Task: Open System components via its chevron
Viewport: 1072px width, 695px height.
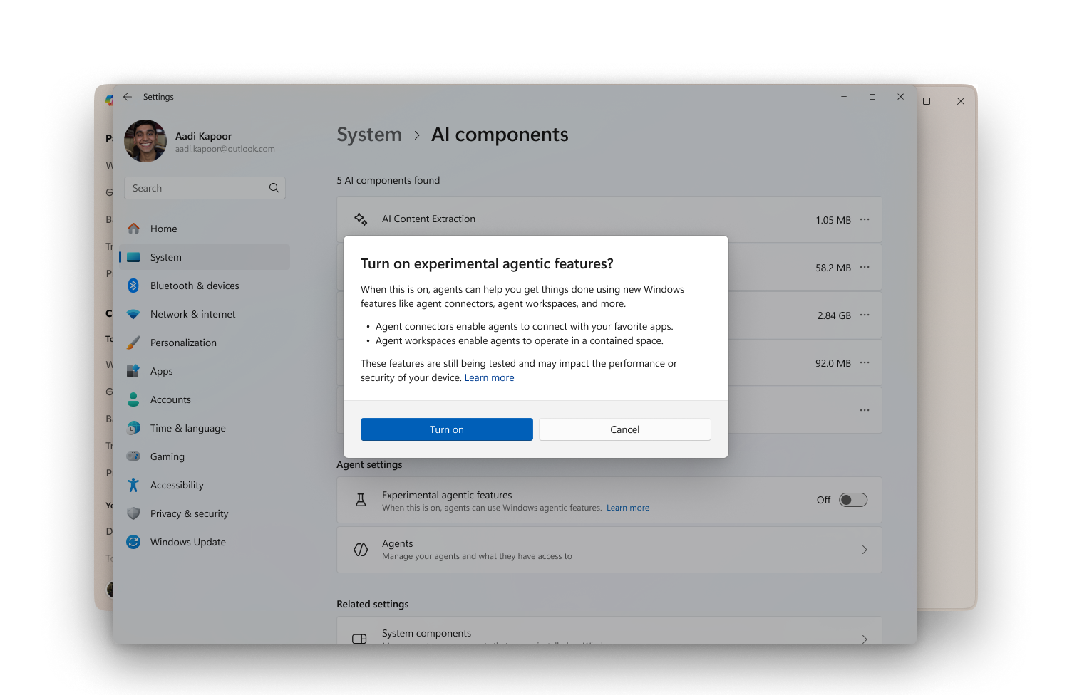Action: coord(865,639)
